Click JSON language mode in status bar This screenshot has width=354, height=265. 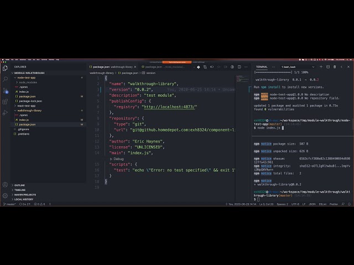coord(312,204)
